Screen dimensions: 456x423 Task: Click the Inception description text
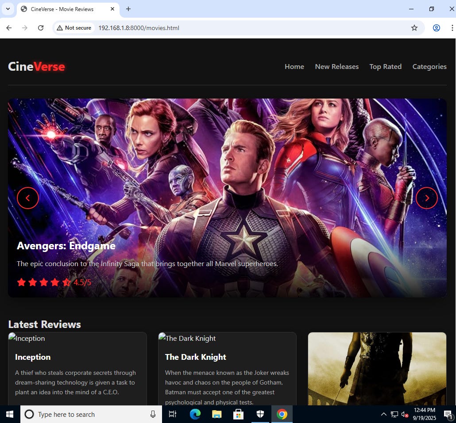(x=75, y=382)
